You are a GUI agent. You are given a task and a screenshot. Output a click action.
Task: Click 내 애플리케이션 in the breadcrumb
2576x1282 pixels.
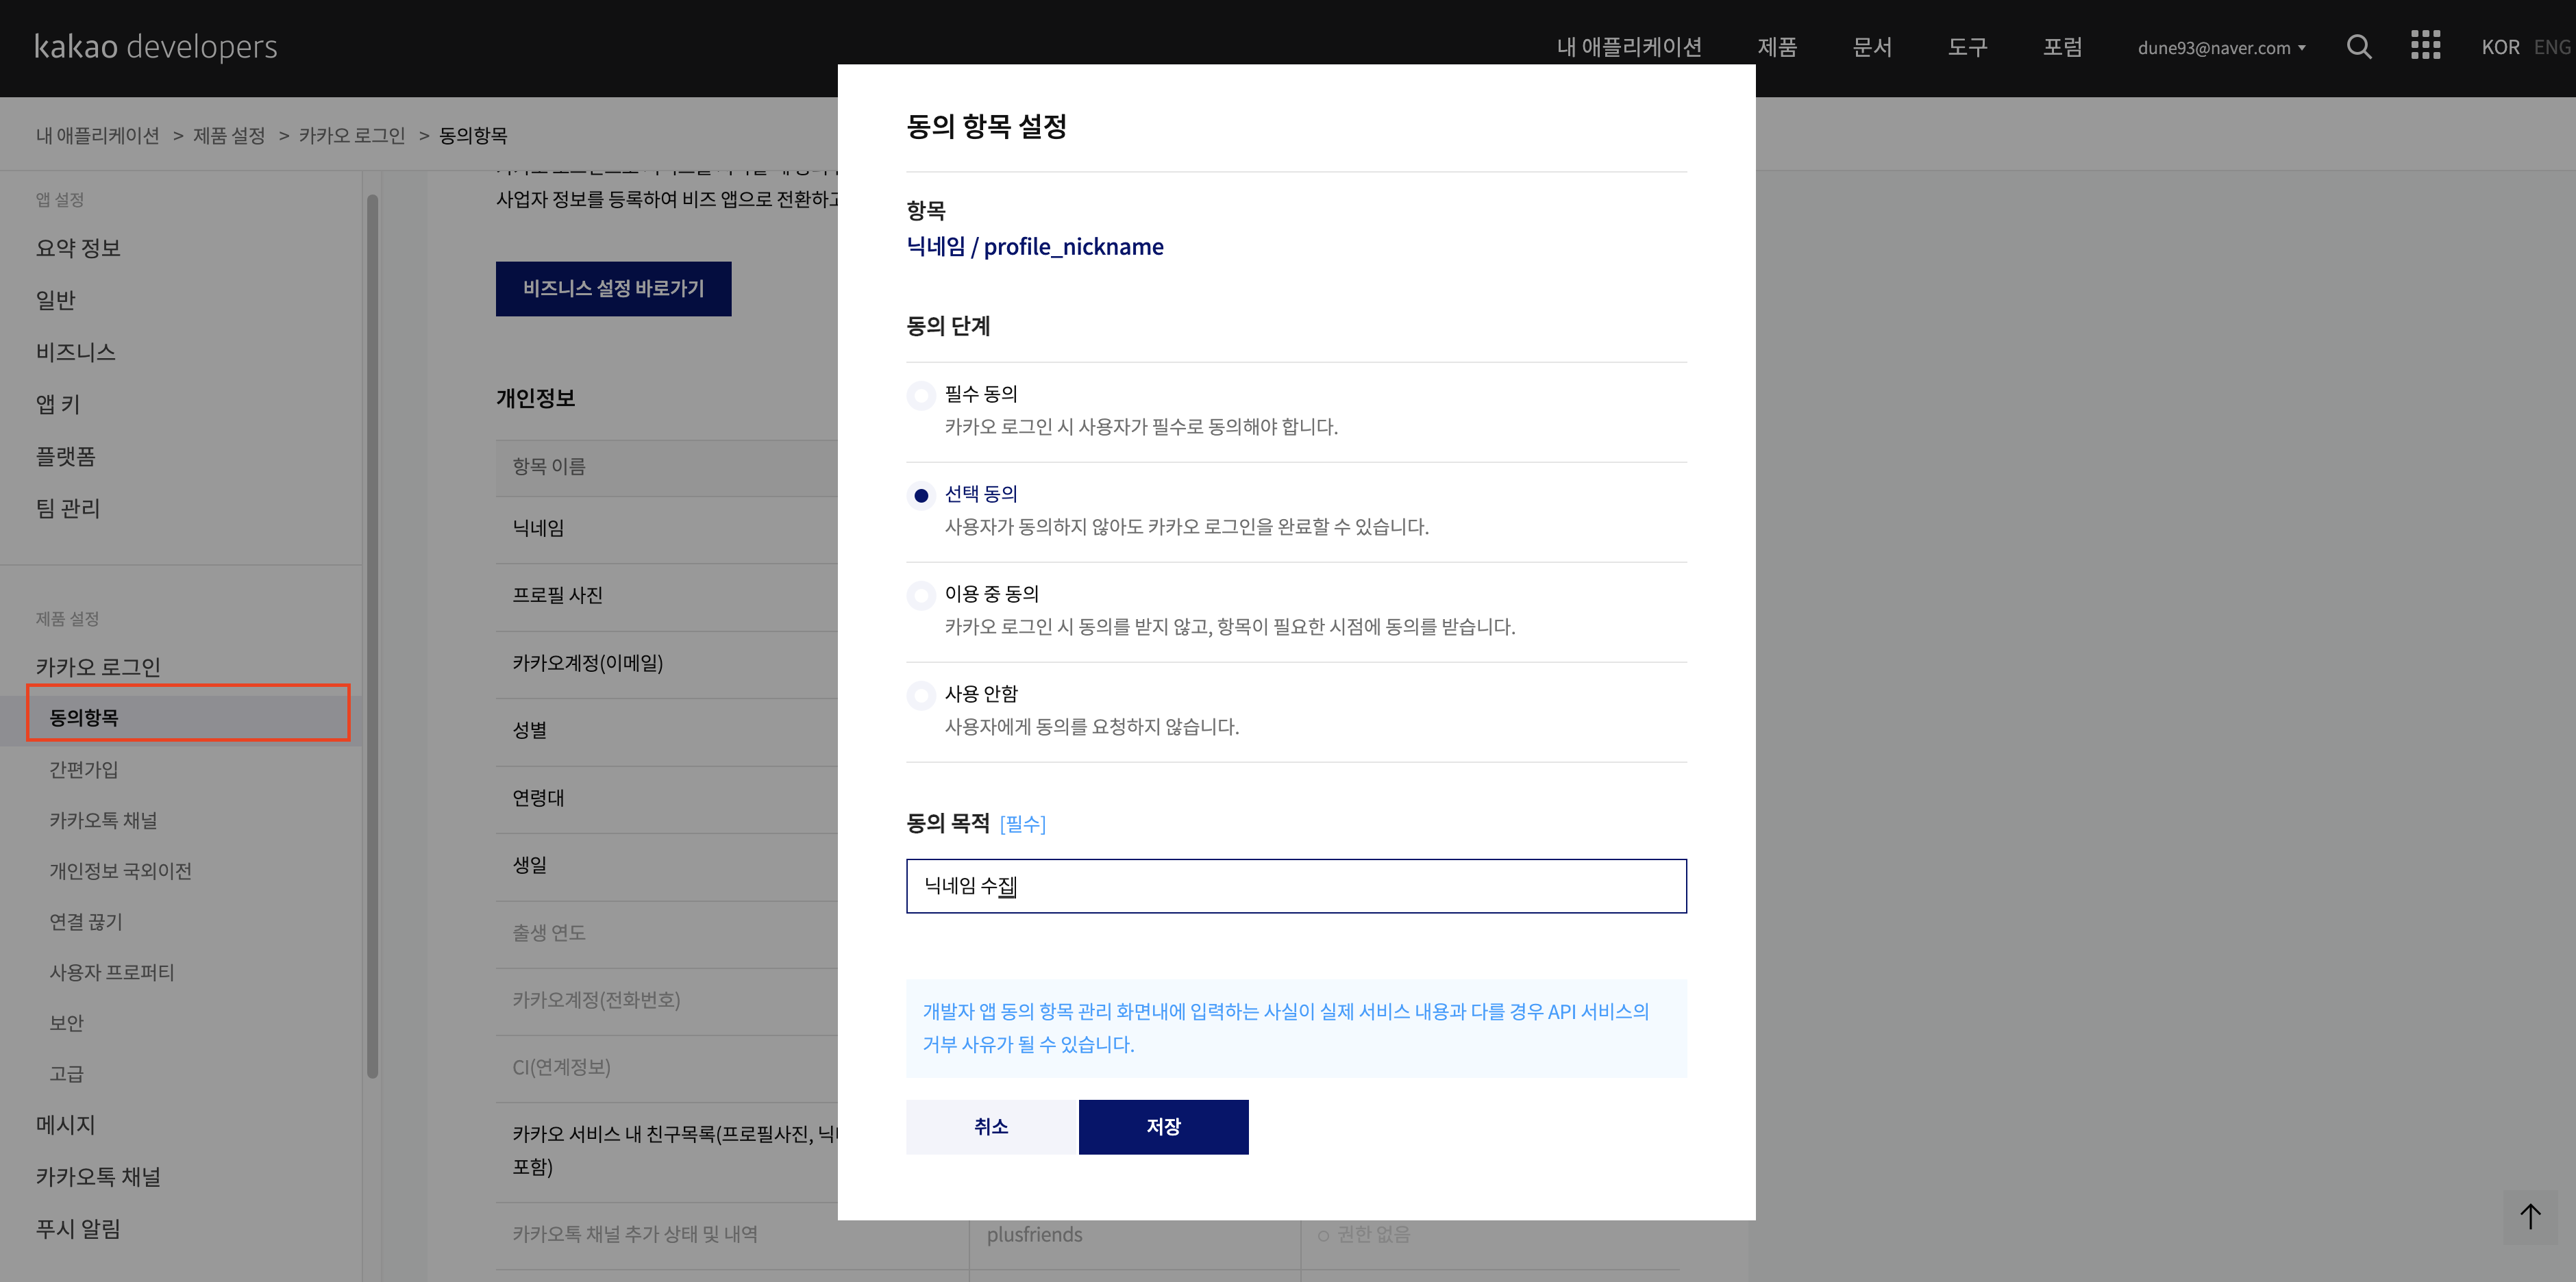98,135
